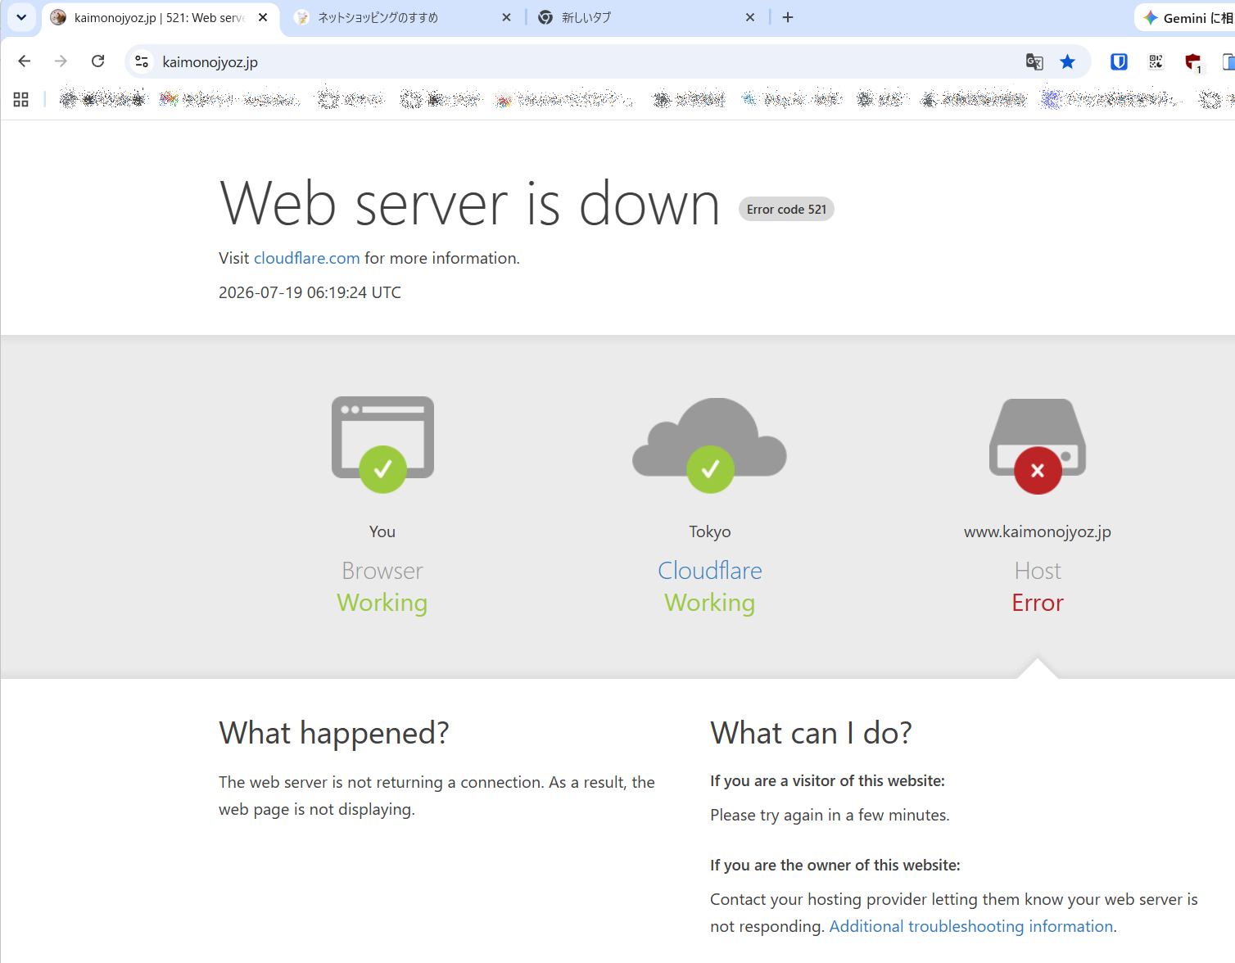Click the cloudflare.com link
This screenshot has width=1235, height=963.
(x=306, y=258)
